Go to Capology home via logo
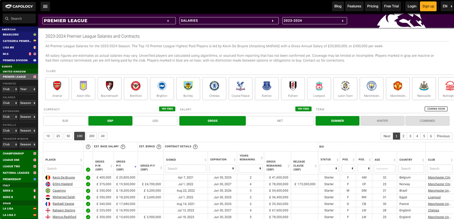Screen dimensions: 454x219 [19, 6]
